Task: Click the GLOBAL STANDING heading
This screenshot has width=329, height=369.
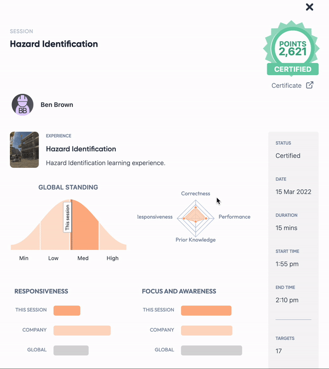Action: [x=68, y=188]
